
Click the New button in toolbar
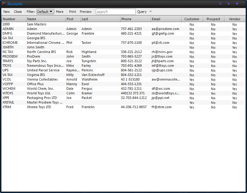click(x=7, y=12)
